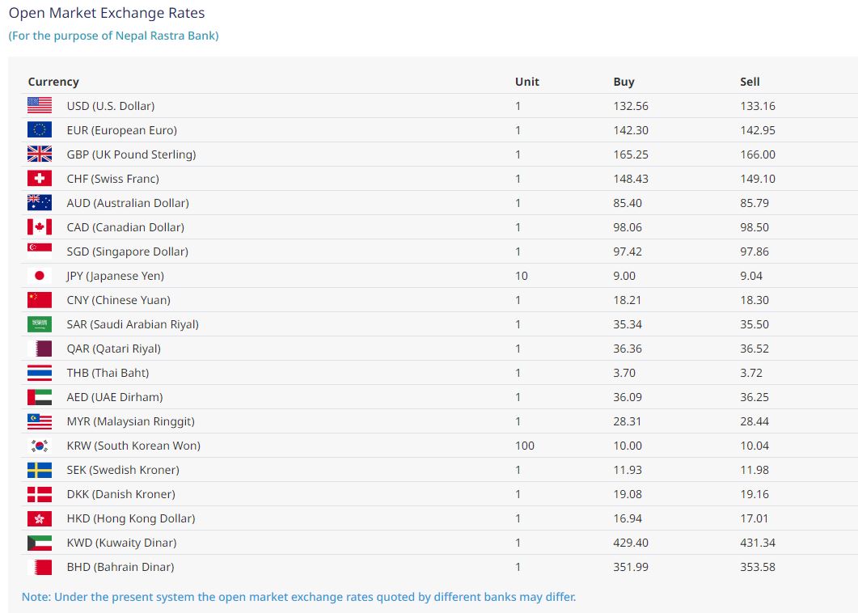Image resolution: width=858 pixels, height=613 pixels.
Task: Click the note about differing bank rates
Action: (298, 597)
